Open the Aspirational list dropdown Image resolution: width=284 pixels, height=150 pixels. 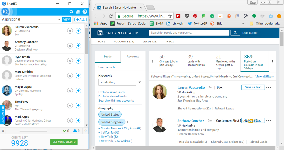(x=59, y=19)
